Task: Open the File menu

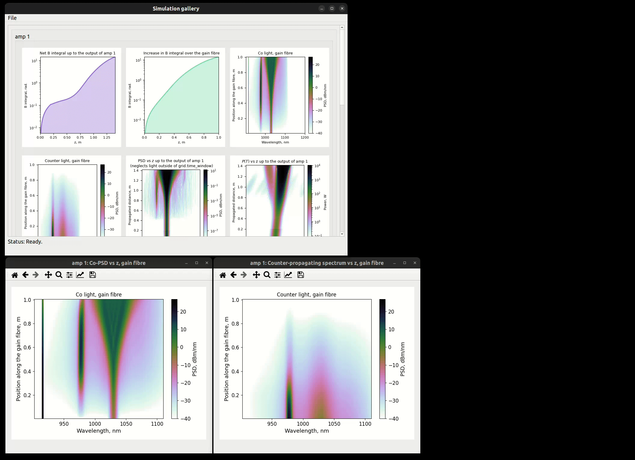Action: click(12, 18)
